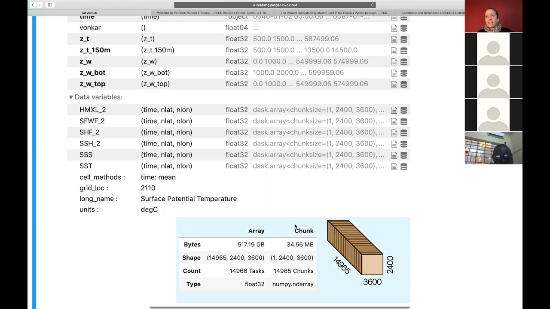
Task: Show data repr icon for vonkar
Action: click(x=404, y=28)
